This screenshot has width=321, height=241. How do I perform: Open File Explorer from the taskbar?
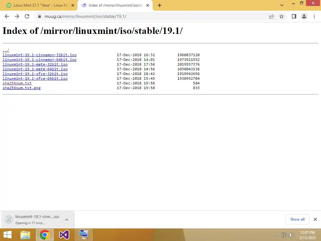coord(25,235)
